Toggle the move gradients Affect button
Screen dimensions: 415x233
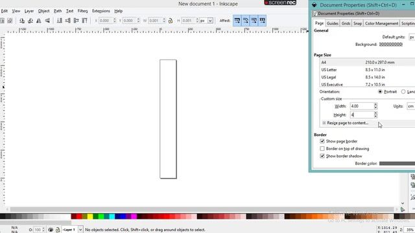(x=254, y=20)
